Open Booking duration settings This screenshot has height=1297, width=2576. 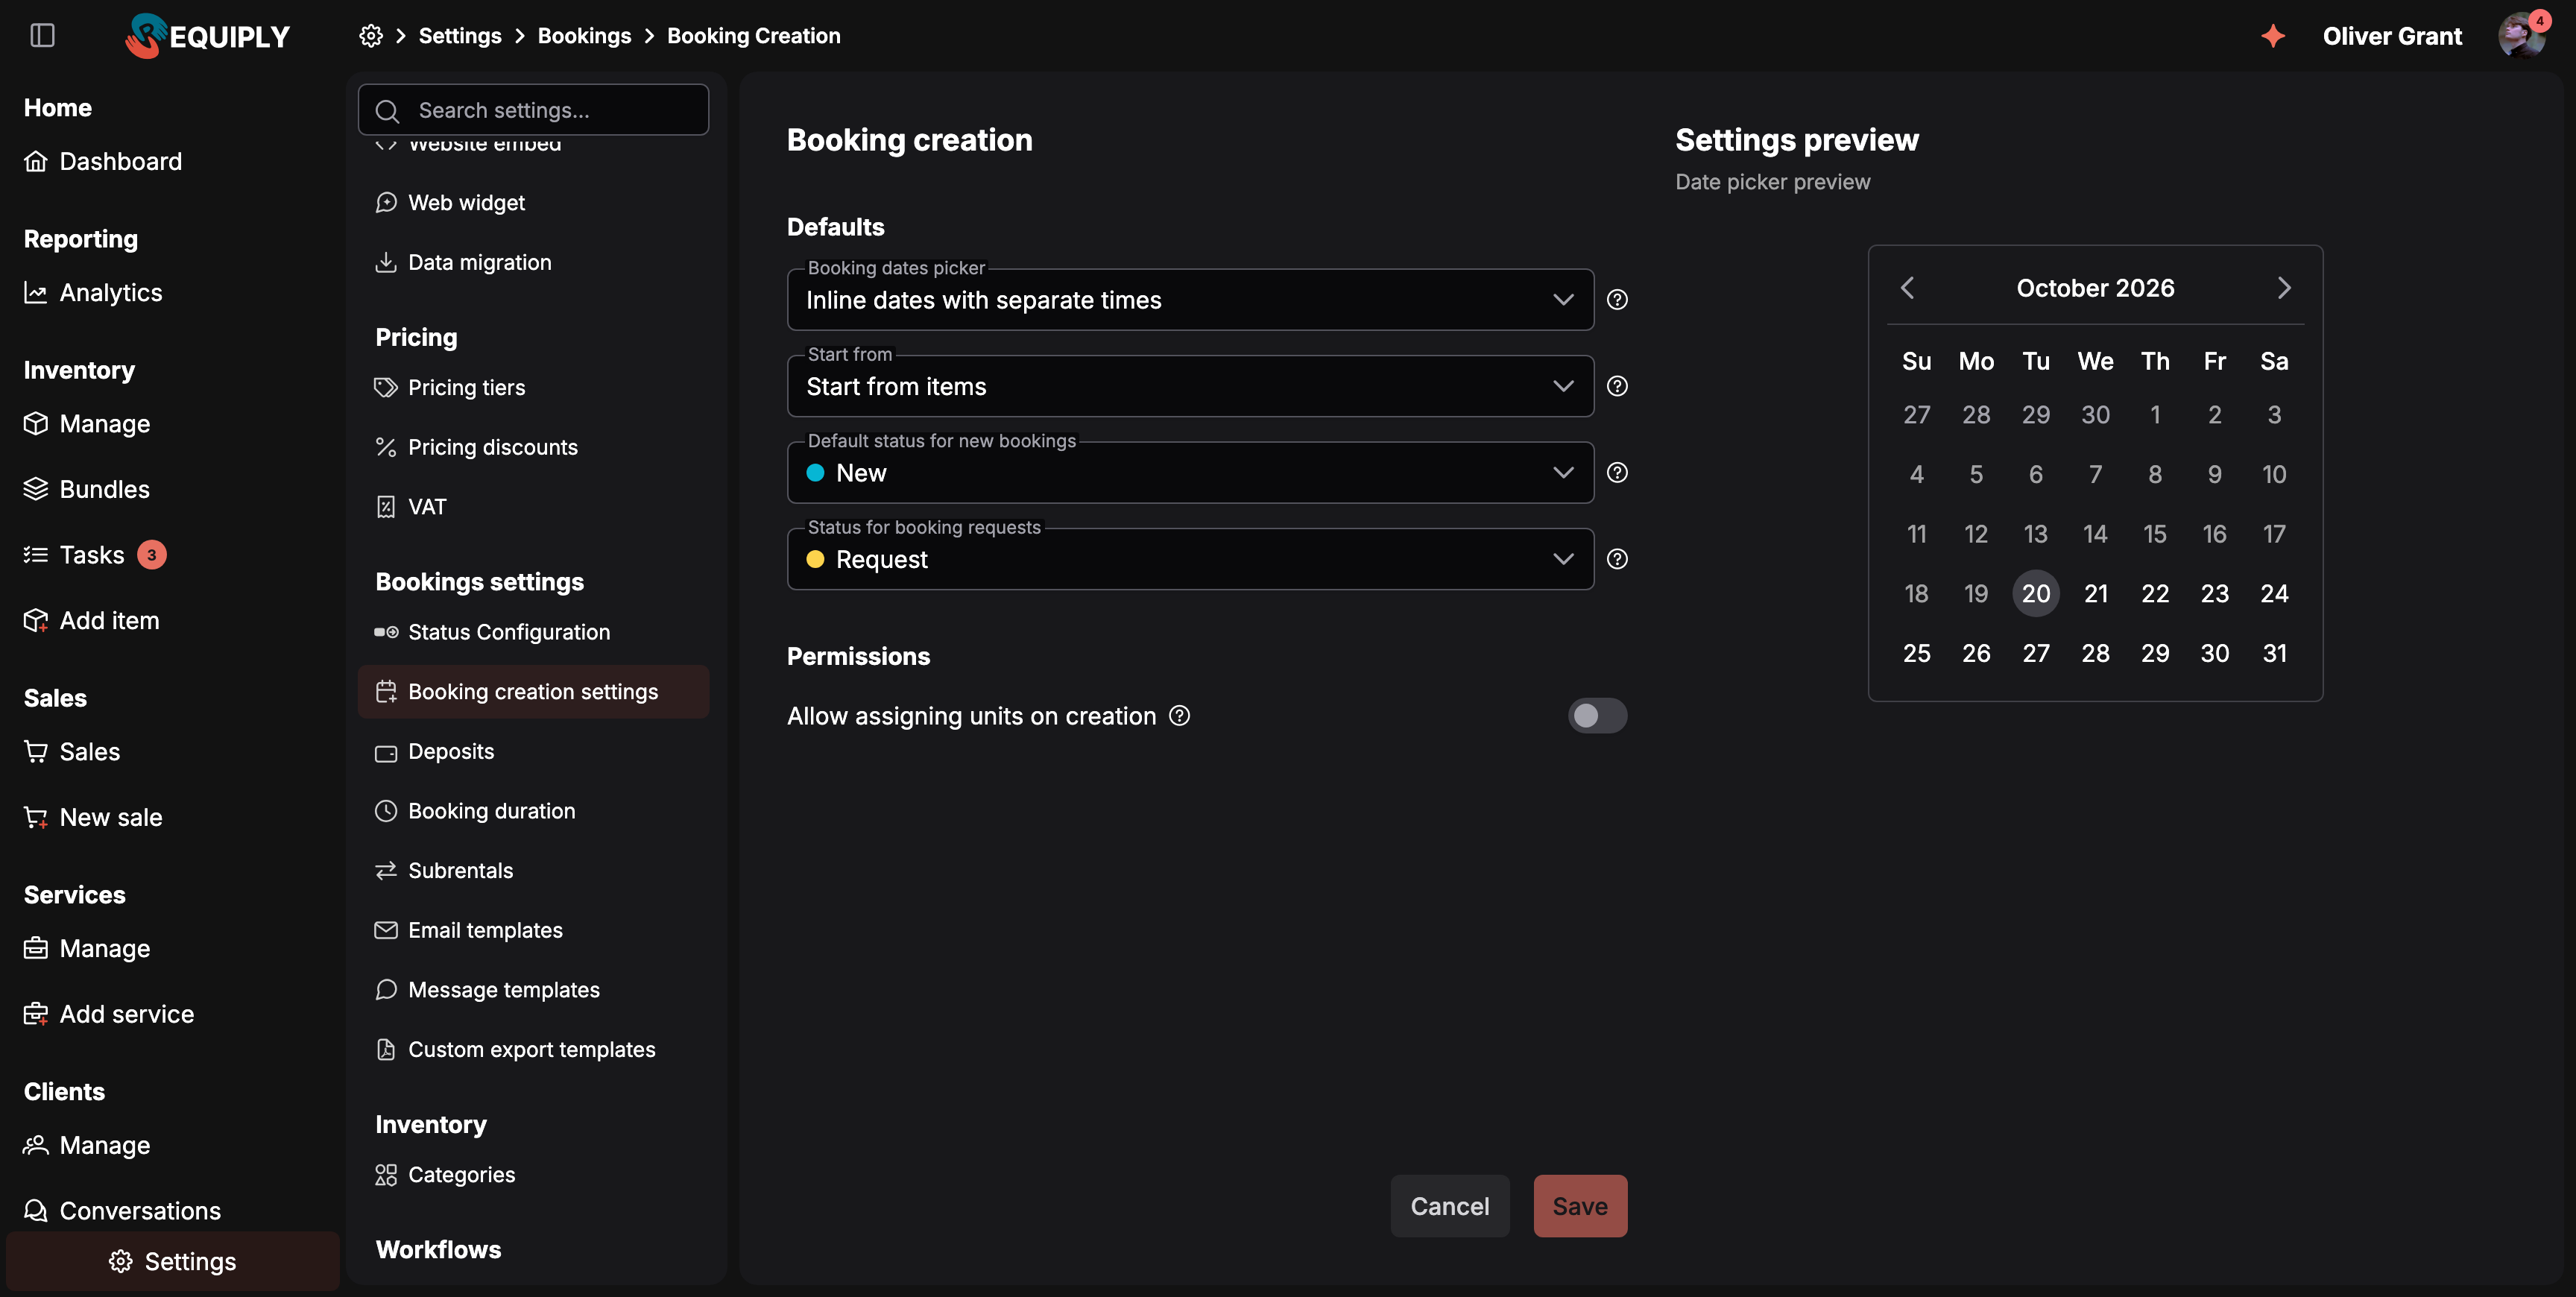click(x=534, y=811)
